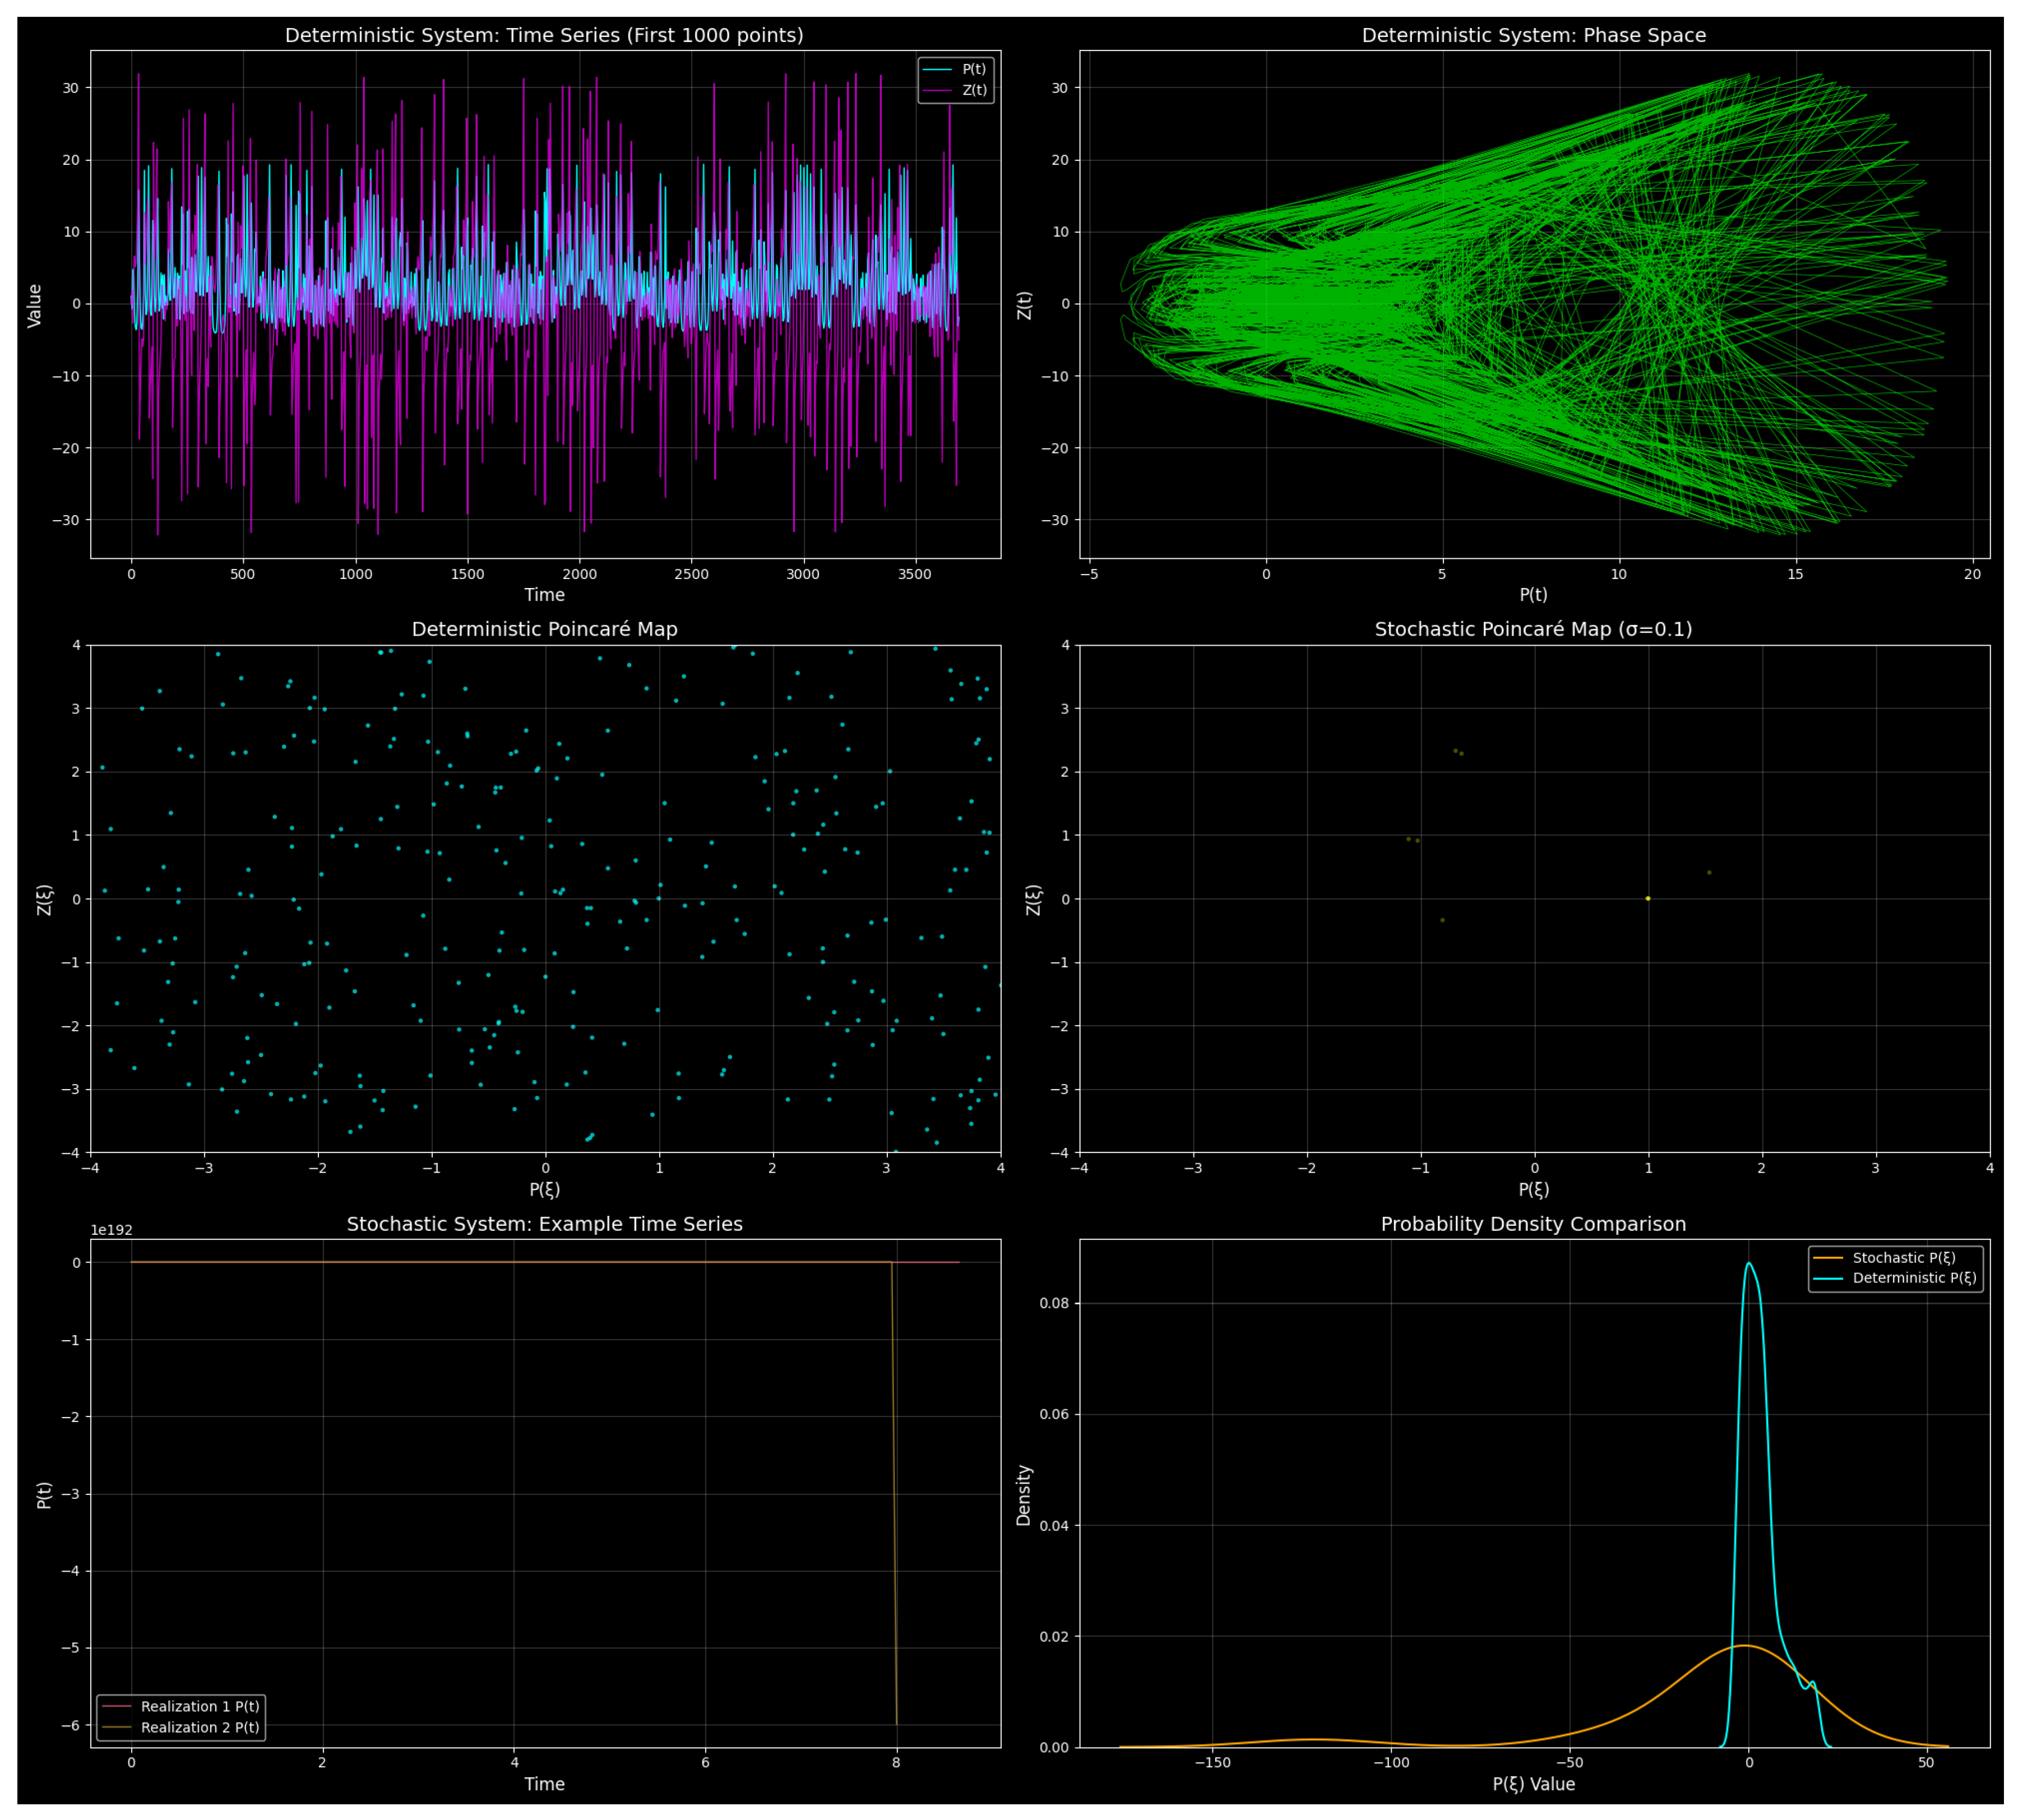This screenshot has width=2023, height=1820.
Task: Click the Probability Density Comparison title
Action: point(1533,1224)
